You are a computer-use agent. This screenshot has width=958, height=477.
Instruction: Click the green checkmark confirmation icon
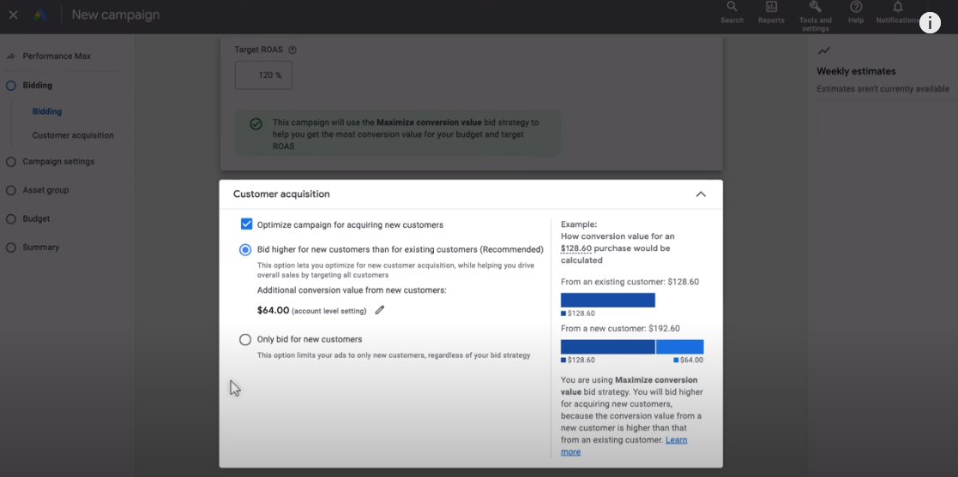click(256, 124)
